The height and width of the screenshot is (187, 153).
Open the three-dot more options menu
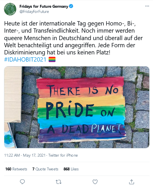[x=147, y=6]
